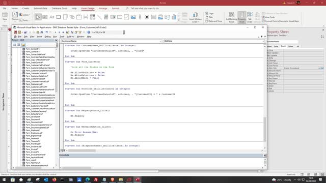Select the Hyperlink control in ribbon gallery
This screenshot has width=326, height=183.
pos(72,17)
